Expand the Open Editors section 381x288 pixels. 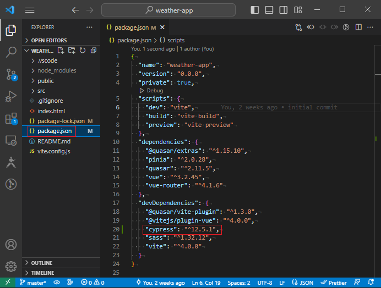61,40
